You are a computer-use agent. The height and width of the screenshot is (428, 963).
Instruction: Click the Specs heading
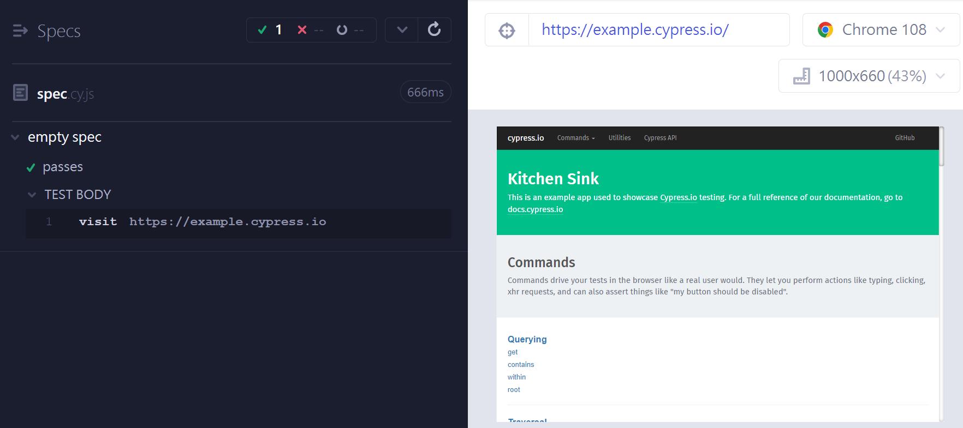[59, 31]
